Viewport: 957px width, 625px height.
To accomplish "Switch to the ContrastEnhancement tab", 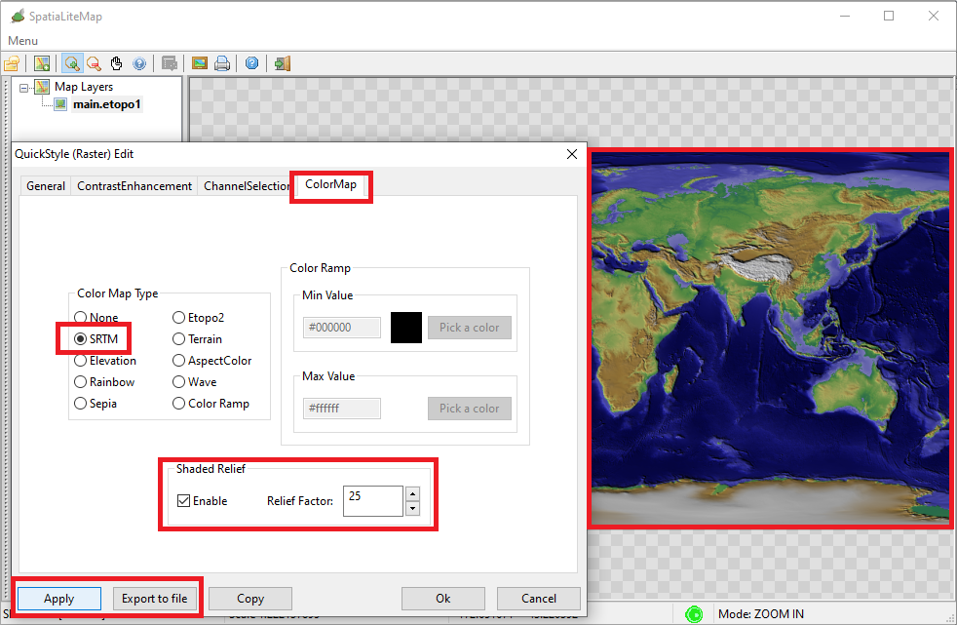I will 134,186.
